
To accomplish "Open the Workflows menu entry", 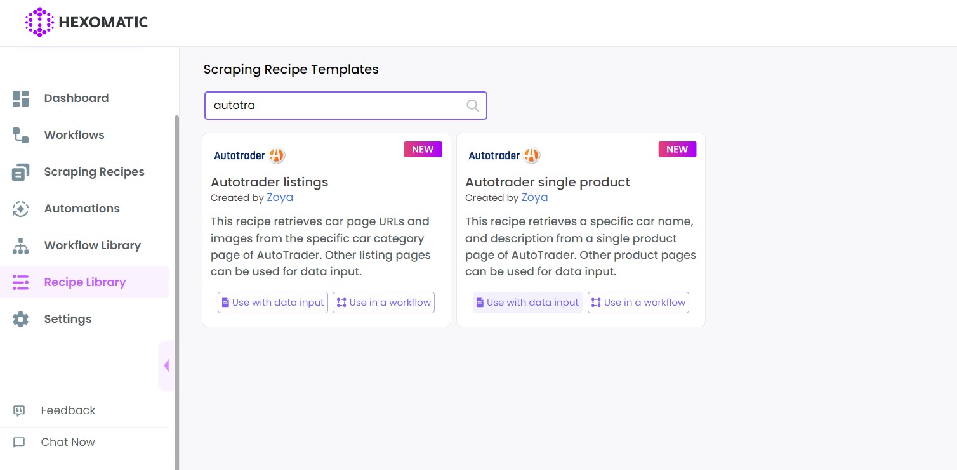I will point(74,135).
